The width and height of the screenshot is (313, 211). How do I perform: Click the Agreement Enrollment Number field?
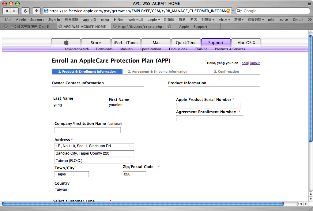click(x=209, y=118)
